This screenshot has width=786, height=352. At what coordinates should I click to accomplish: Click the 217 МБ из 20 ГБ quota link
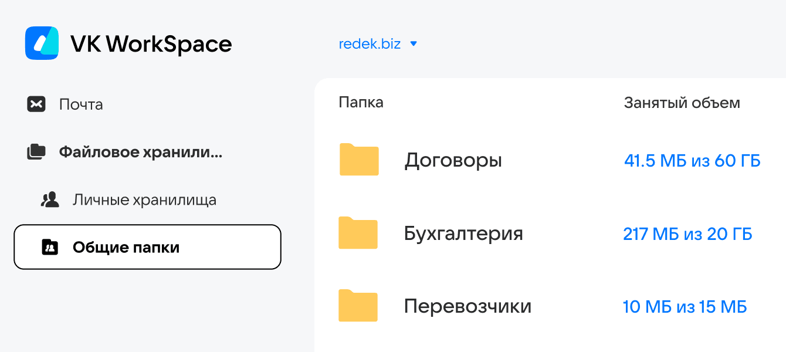pos(687,234)
